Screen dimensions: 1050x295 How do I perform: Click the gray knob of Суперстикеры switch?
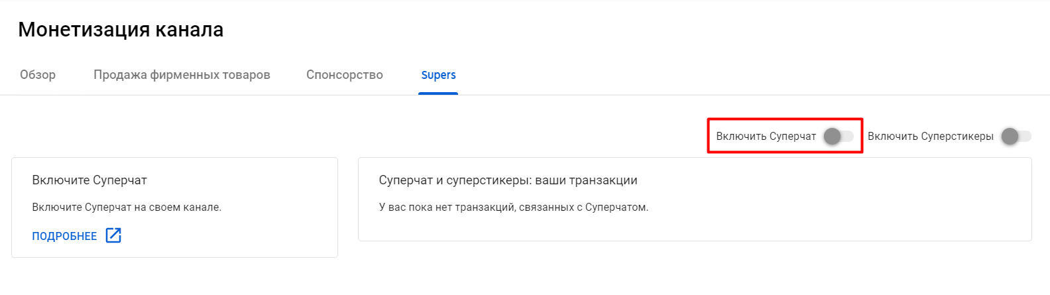pyautogui.click(x=1010, y=136)
